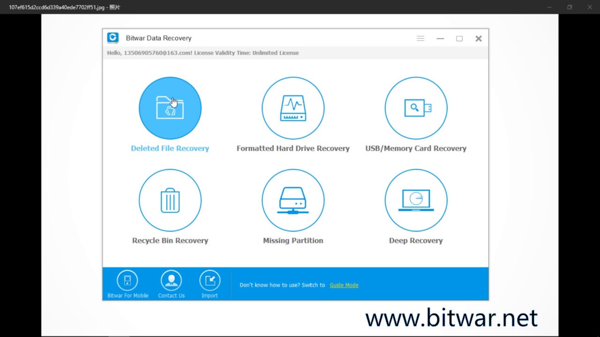Open the Bitwar For Mobile icon
Image resolution: width=600 pixels, height=337 pixels.
coord(127,280)
